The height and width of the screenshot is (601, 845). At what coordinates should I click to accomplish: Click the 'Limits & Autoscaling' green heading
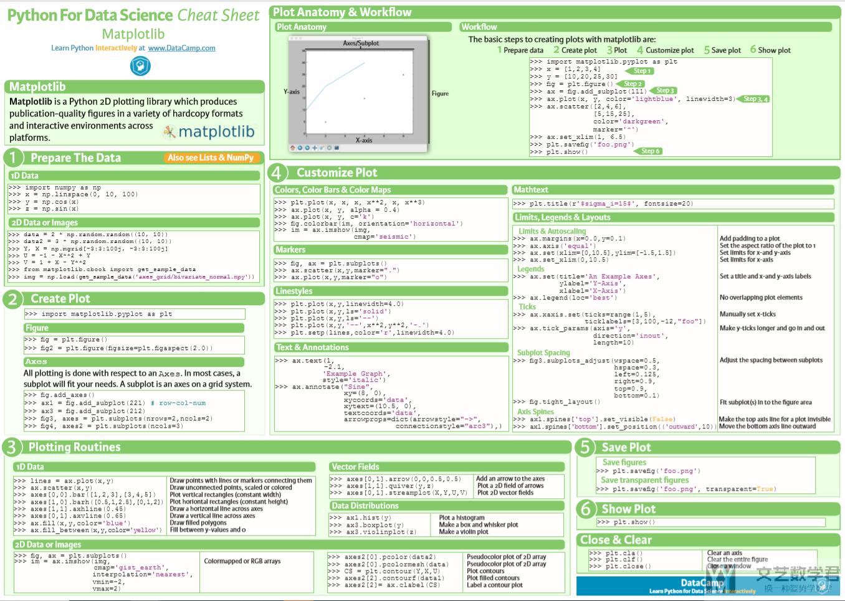[x=552, y=231]
